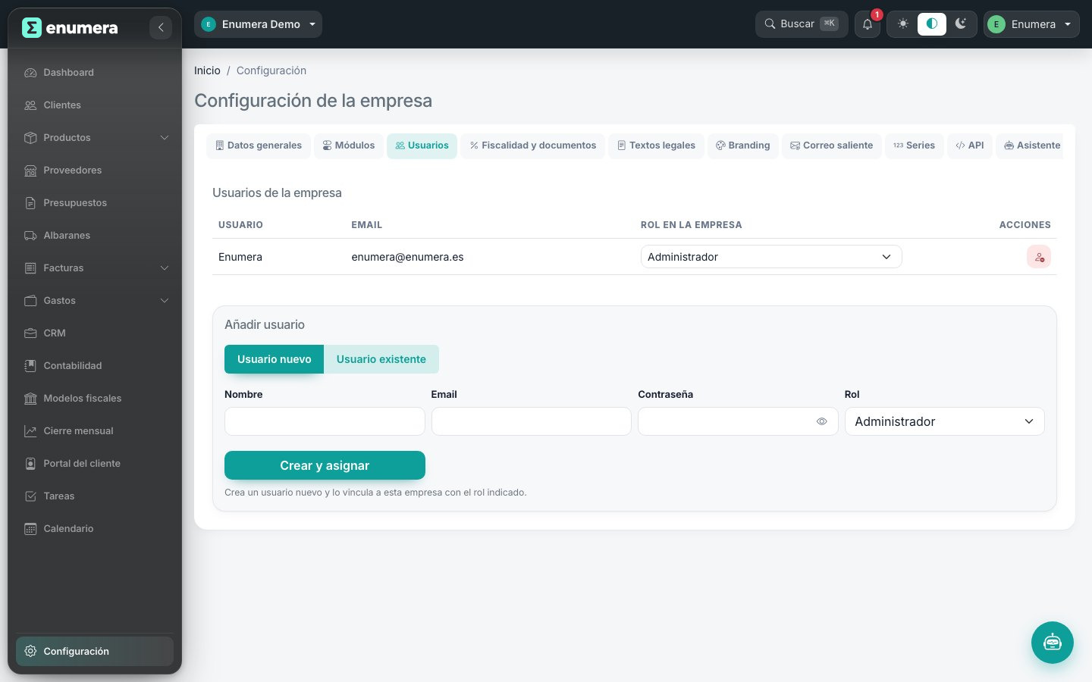
Task: Open Tareas in the sidebar
Action: tap(95, 496)
